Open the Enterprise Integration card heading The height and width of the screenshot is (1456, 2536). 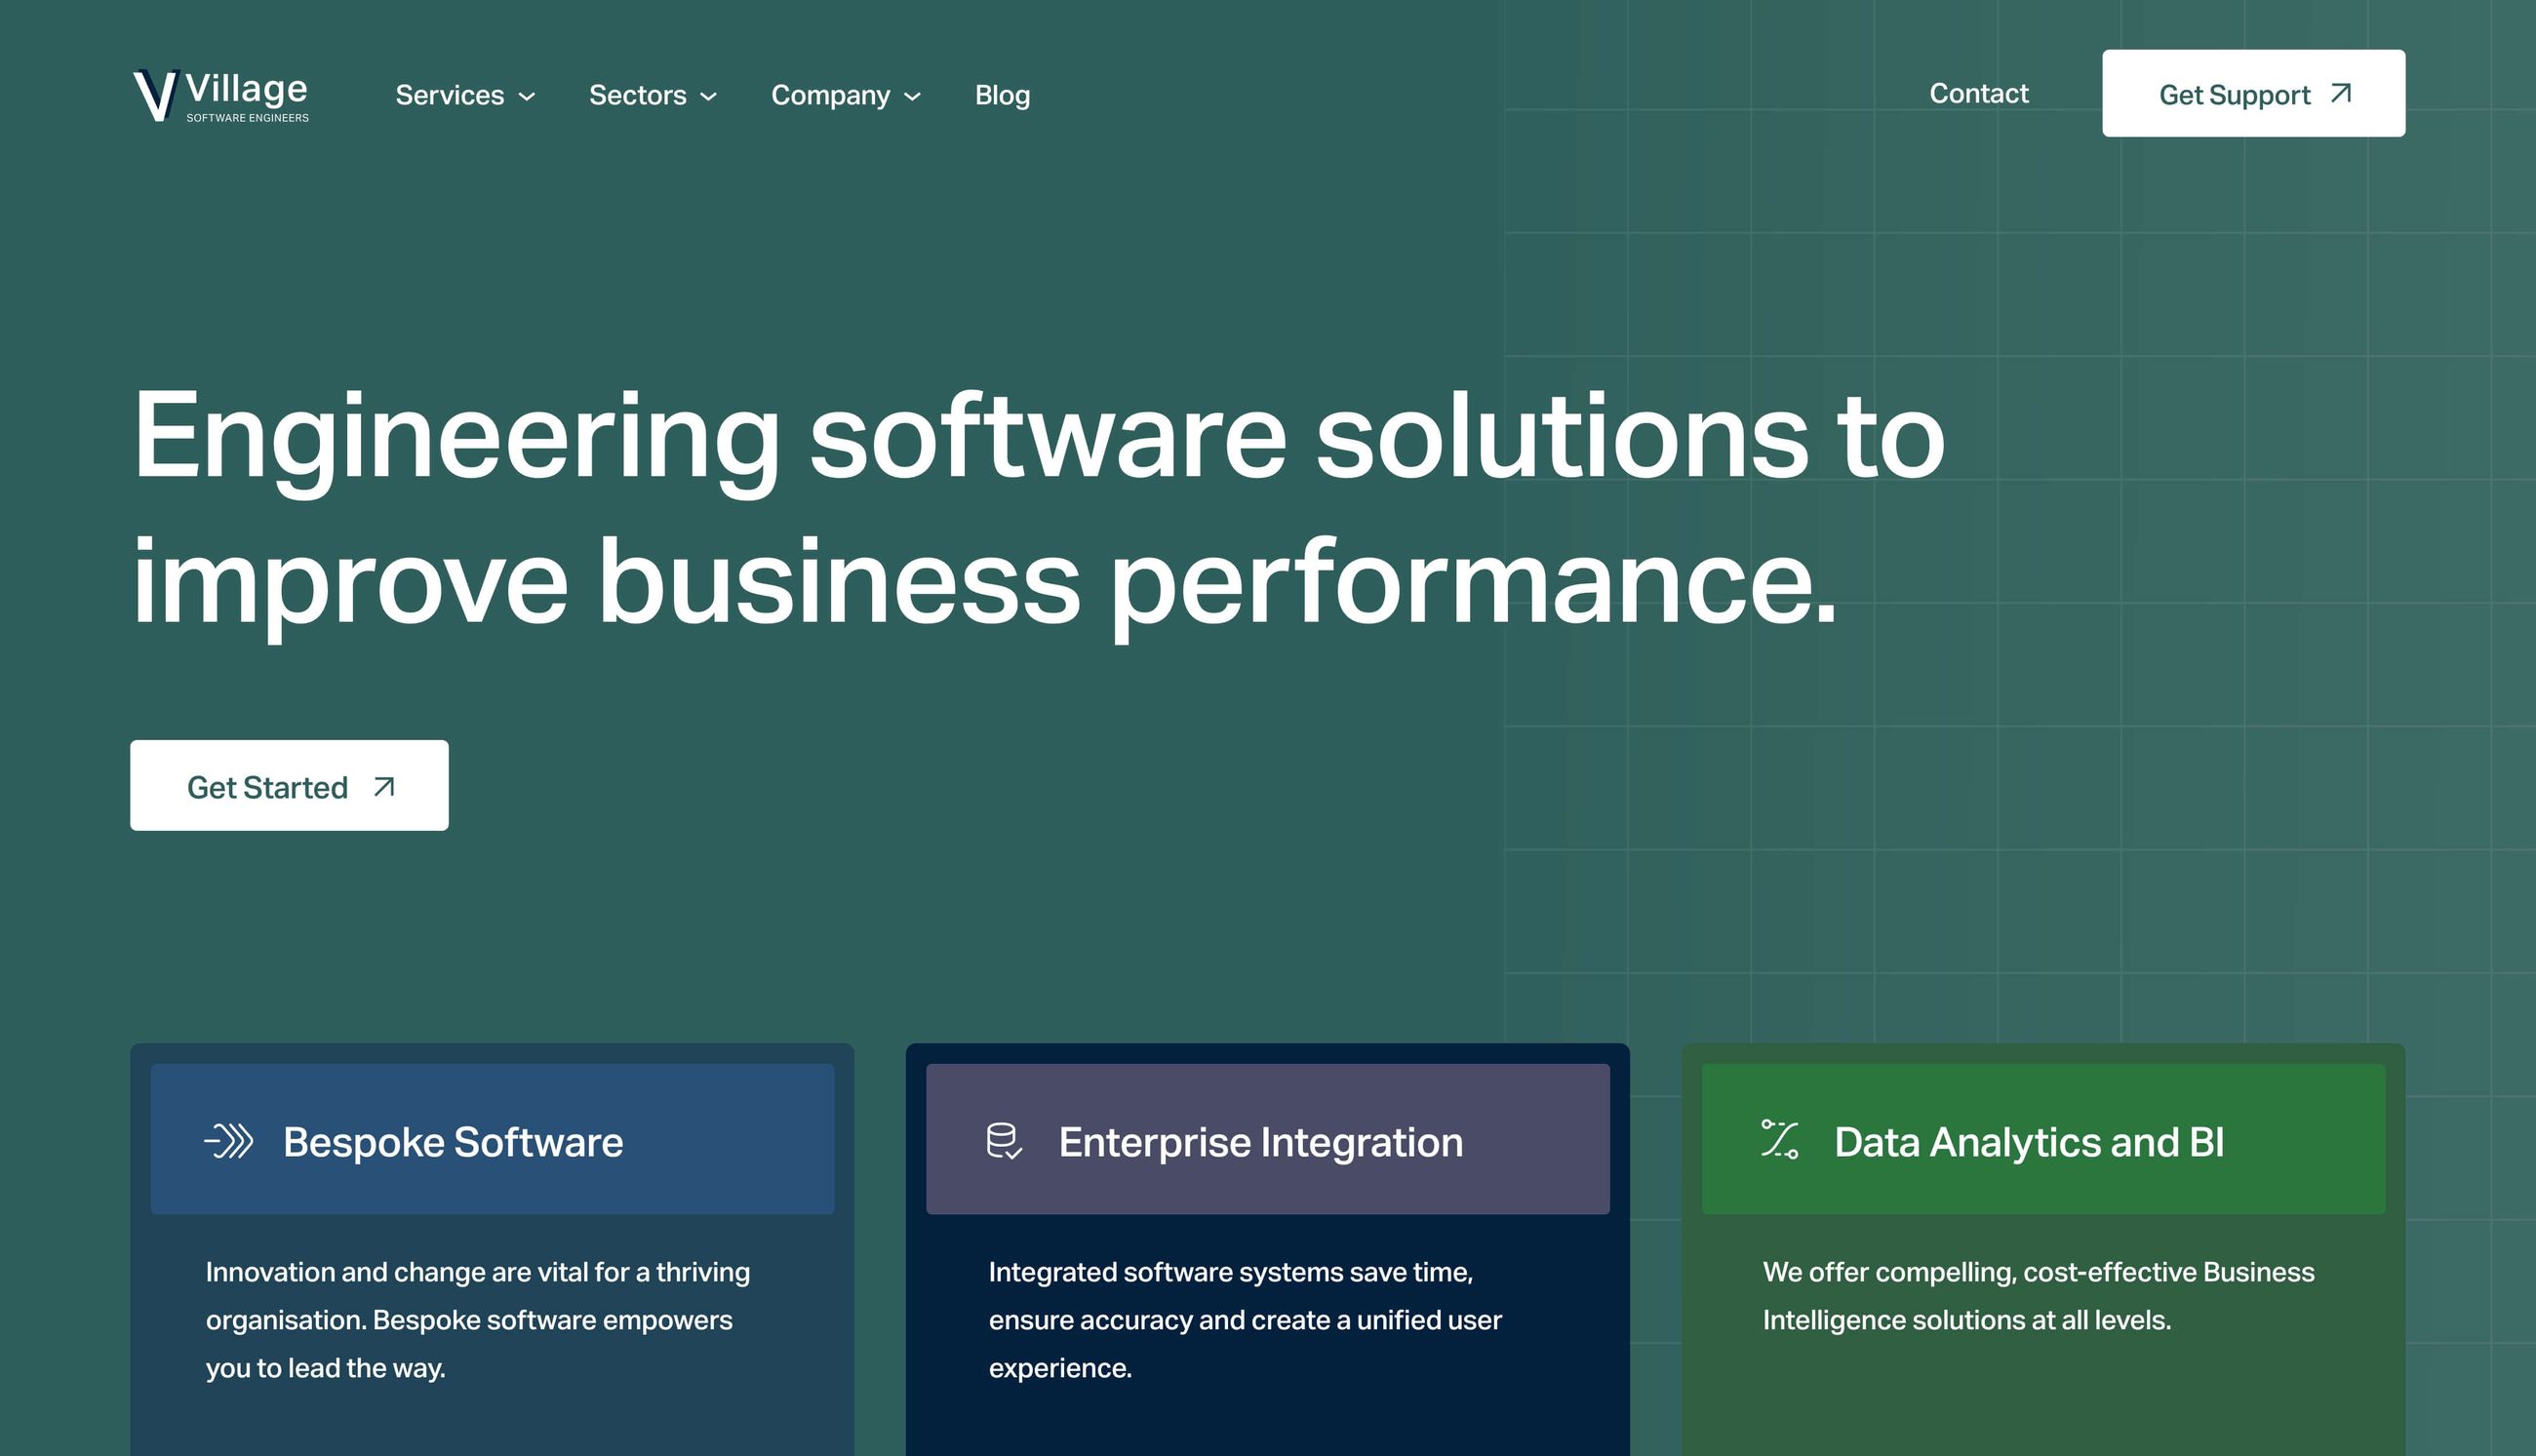[x=1260, y=1142]
